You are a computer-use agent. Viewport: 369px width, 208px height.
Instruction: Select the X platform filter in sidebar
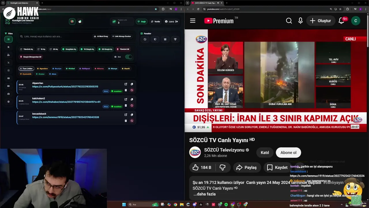tap(8, 63)
